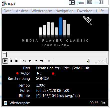Click the SONICA description value
The image size is (110, 108).
pyautogui.click(x=43, y=79)
